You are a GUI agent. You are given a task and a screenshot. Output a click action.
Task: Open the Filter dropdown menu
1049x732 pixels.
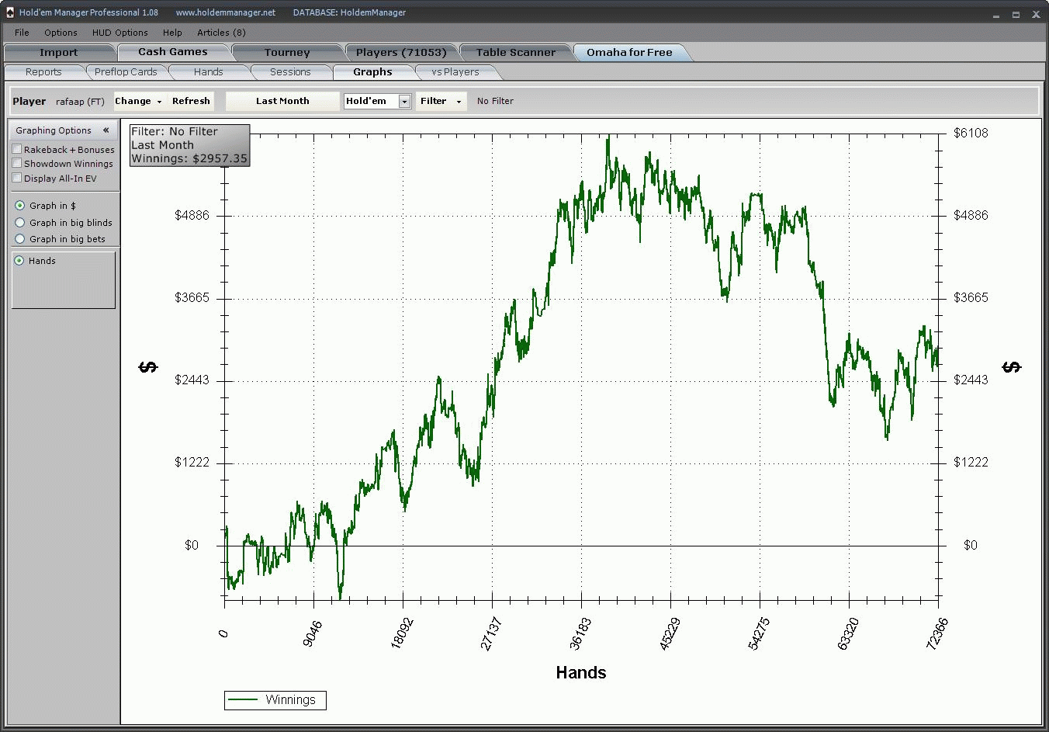(x=441, y=101)
